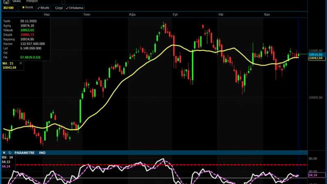Toggle the Ortalama checkbox
Screen dimensions: 327x184
pos(75,8)
